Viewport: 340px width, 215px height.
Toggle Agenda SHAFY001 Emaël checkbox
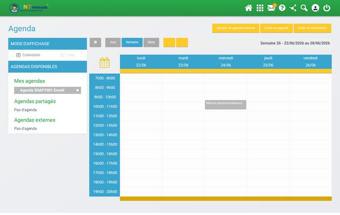(x=78, y=90)
